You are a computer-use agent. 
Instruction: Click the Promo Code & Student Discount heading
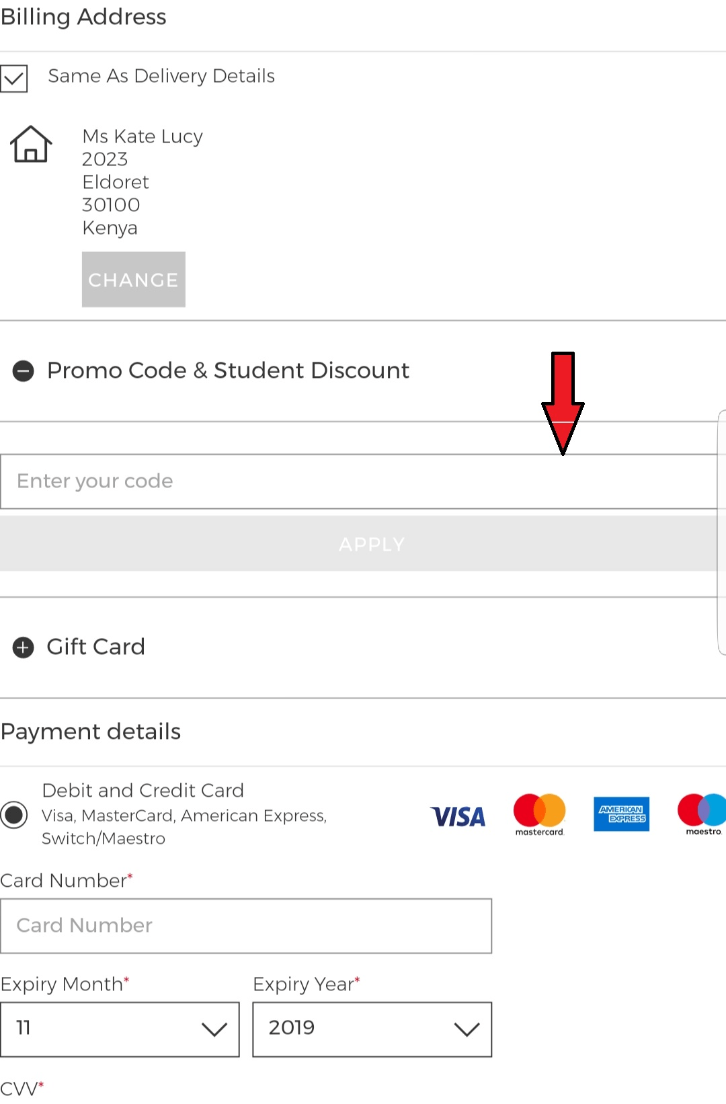(x=228, y=370)
